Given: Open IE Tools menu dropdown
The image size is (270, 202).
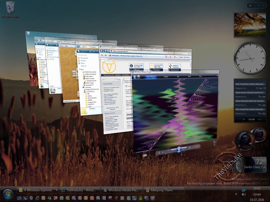Looking at the screenshot, I should click(x=187, y=57).
